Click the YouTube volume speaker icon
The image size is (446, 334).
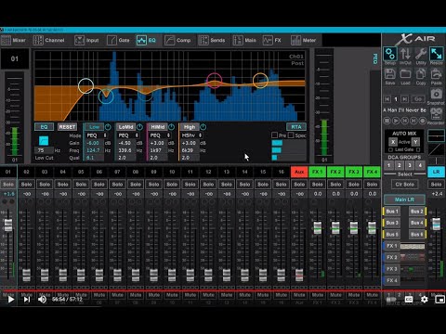tap(42, 299)
